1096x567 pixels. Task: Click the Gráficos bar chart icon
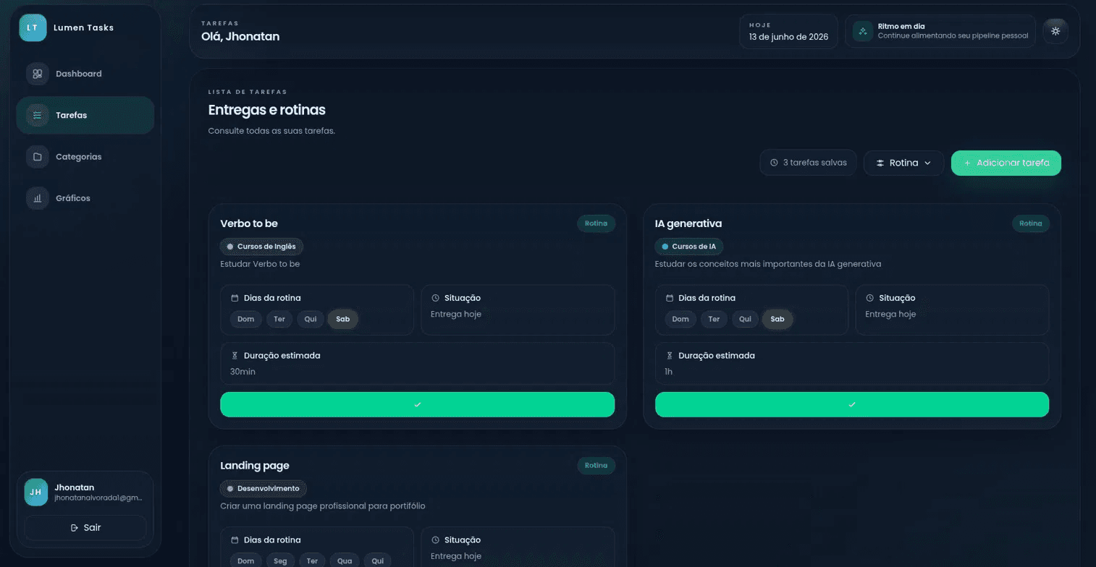[x=38, y=197]
